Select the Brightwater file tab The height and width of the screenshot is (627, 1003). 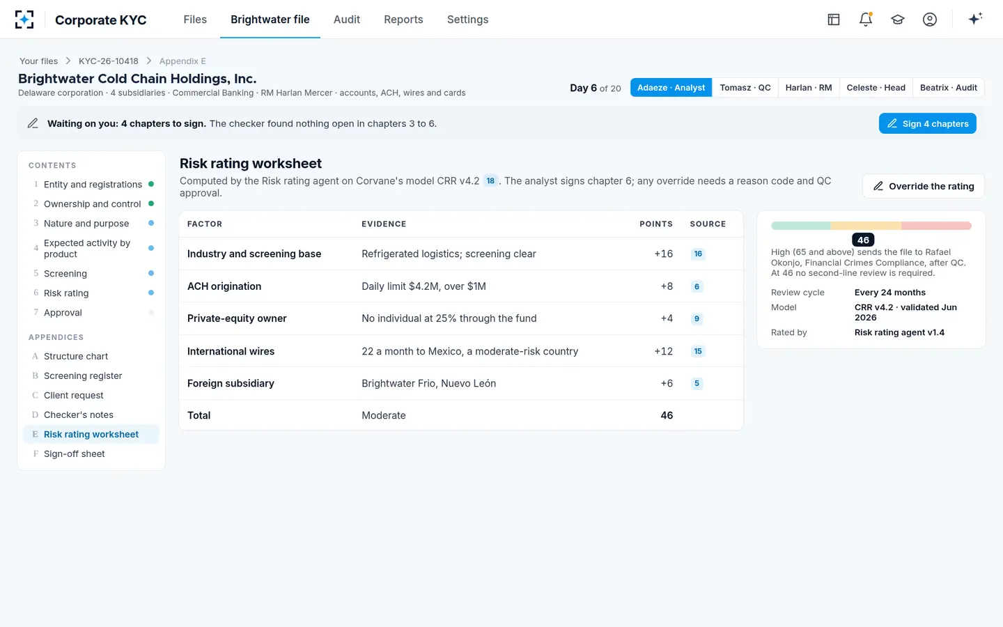pyautogui.click(x=270, y=20)
